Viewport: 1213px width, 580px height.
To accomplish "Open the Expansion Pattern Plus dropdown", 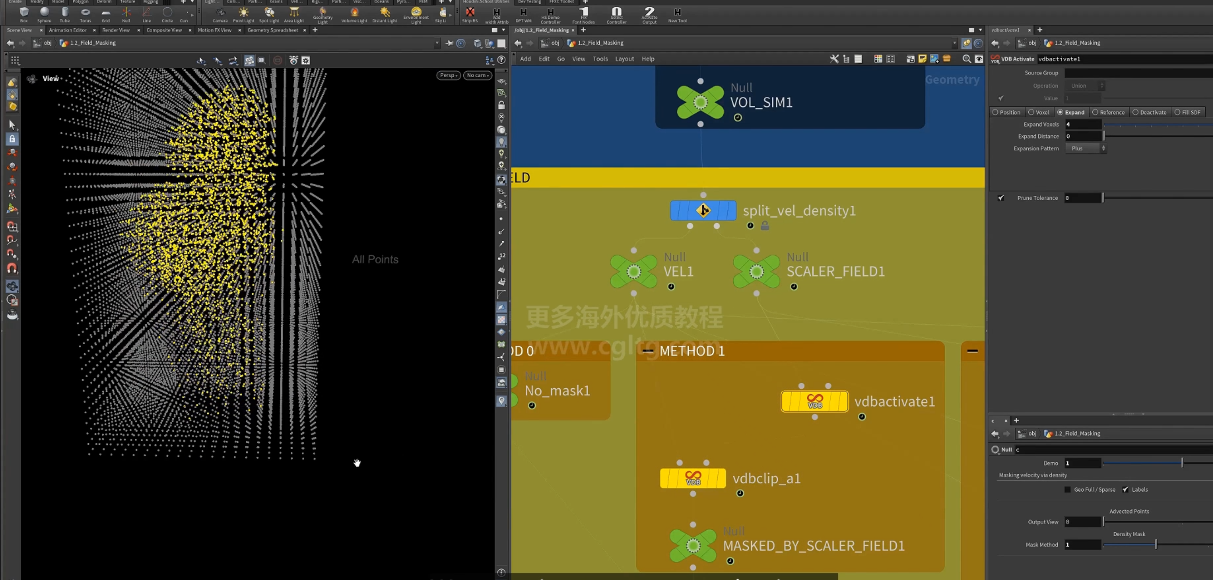I will coord(1085,148).
